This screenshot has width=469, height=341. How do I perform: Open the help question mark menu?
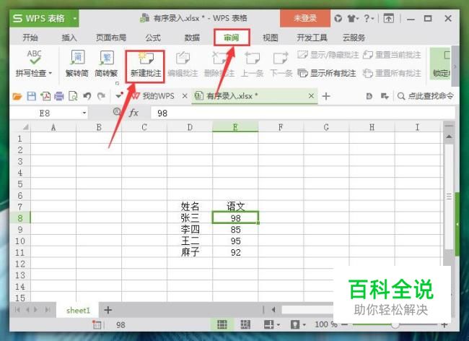click(369, 19)
